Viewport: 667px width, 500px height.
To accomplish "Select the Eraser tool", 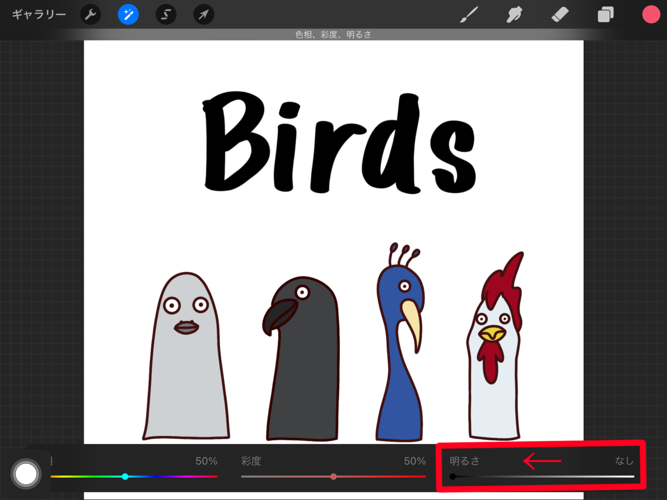I will [560, 14].
